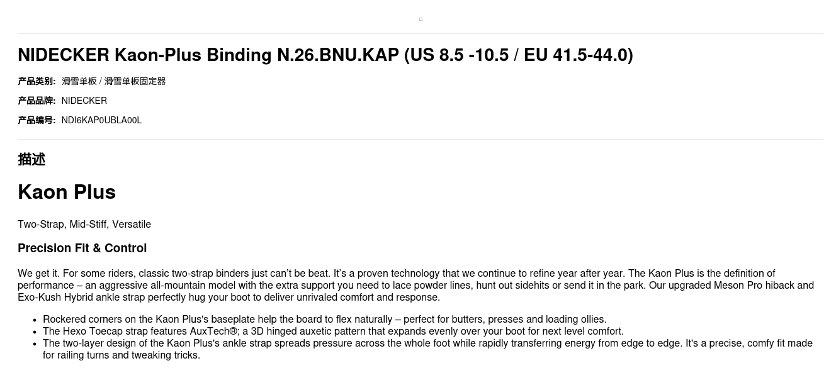
Task: Click the large Kaon Plus heading
Action: 67,192
